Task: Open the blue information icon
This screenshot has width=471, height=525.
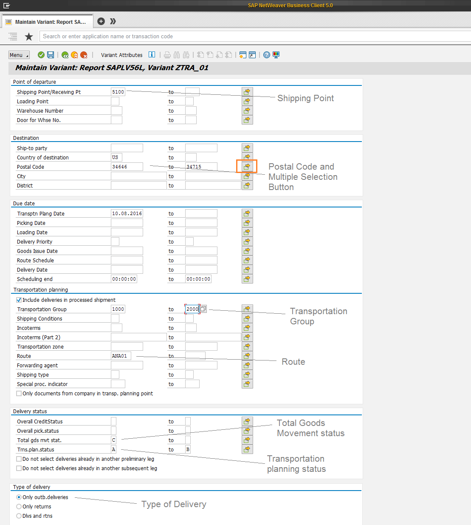Action: (152, 54)
